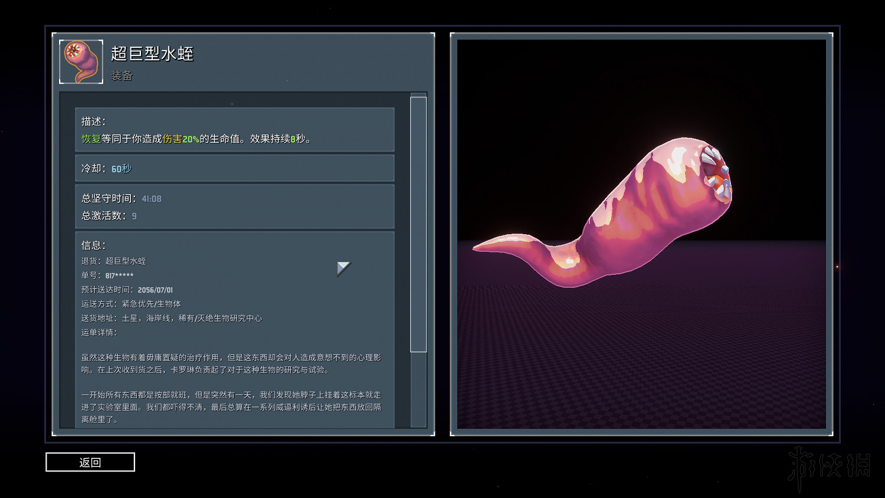Click the 总坚守时间 41:08 stat
The width and height of the screenshot is (885, 498).
122,199
